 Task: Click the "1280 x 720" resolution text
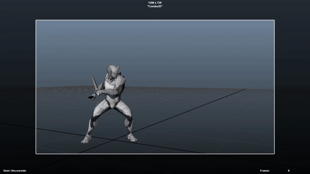155,2
